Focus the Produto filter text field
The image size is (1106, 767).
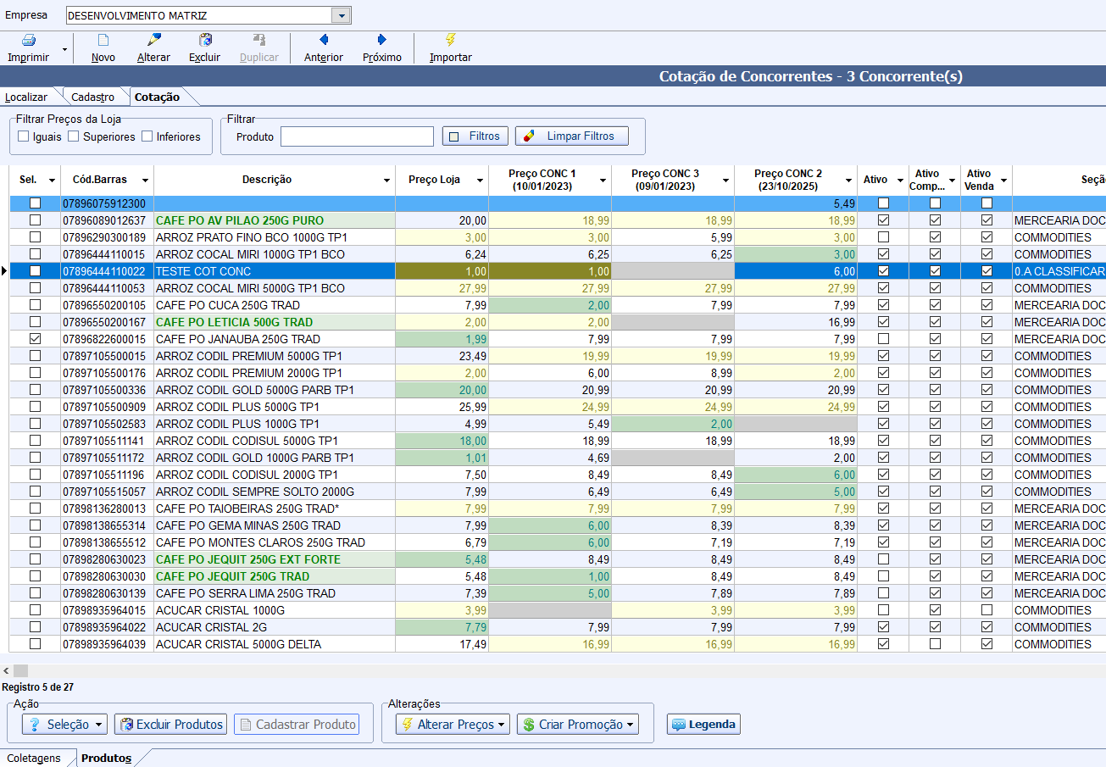tap(357, 136)
